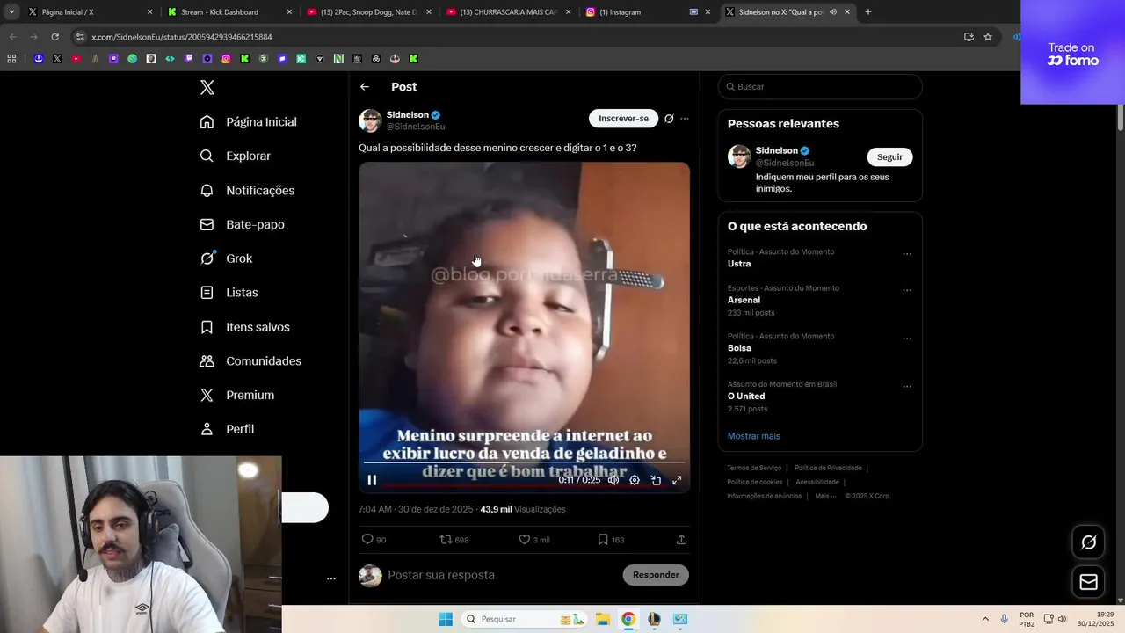
Task: Open the X logo home icon
Action: tap(207, 87)
